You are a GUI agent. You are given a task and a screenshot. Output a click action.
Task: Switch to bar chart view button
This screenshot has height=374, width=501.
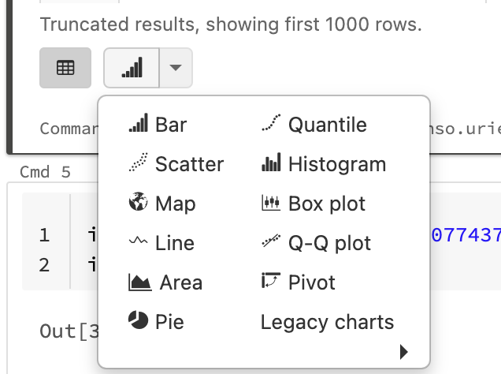tap(132, 69)
